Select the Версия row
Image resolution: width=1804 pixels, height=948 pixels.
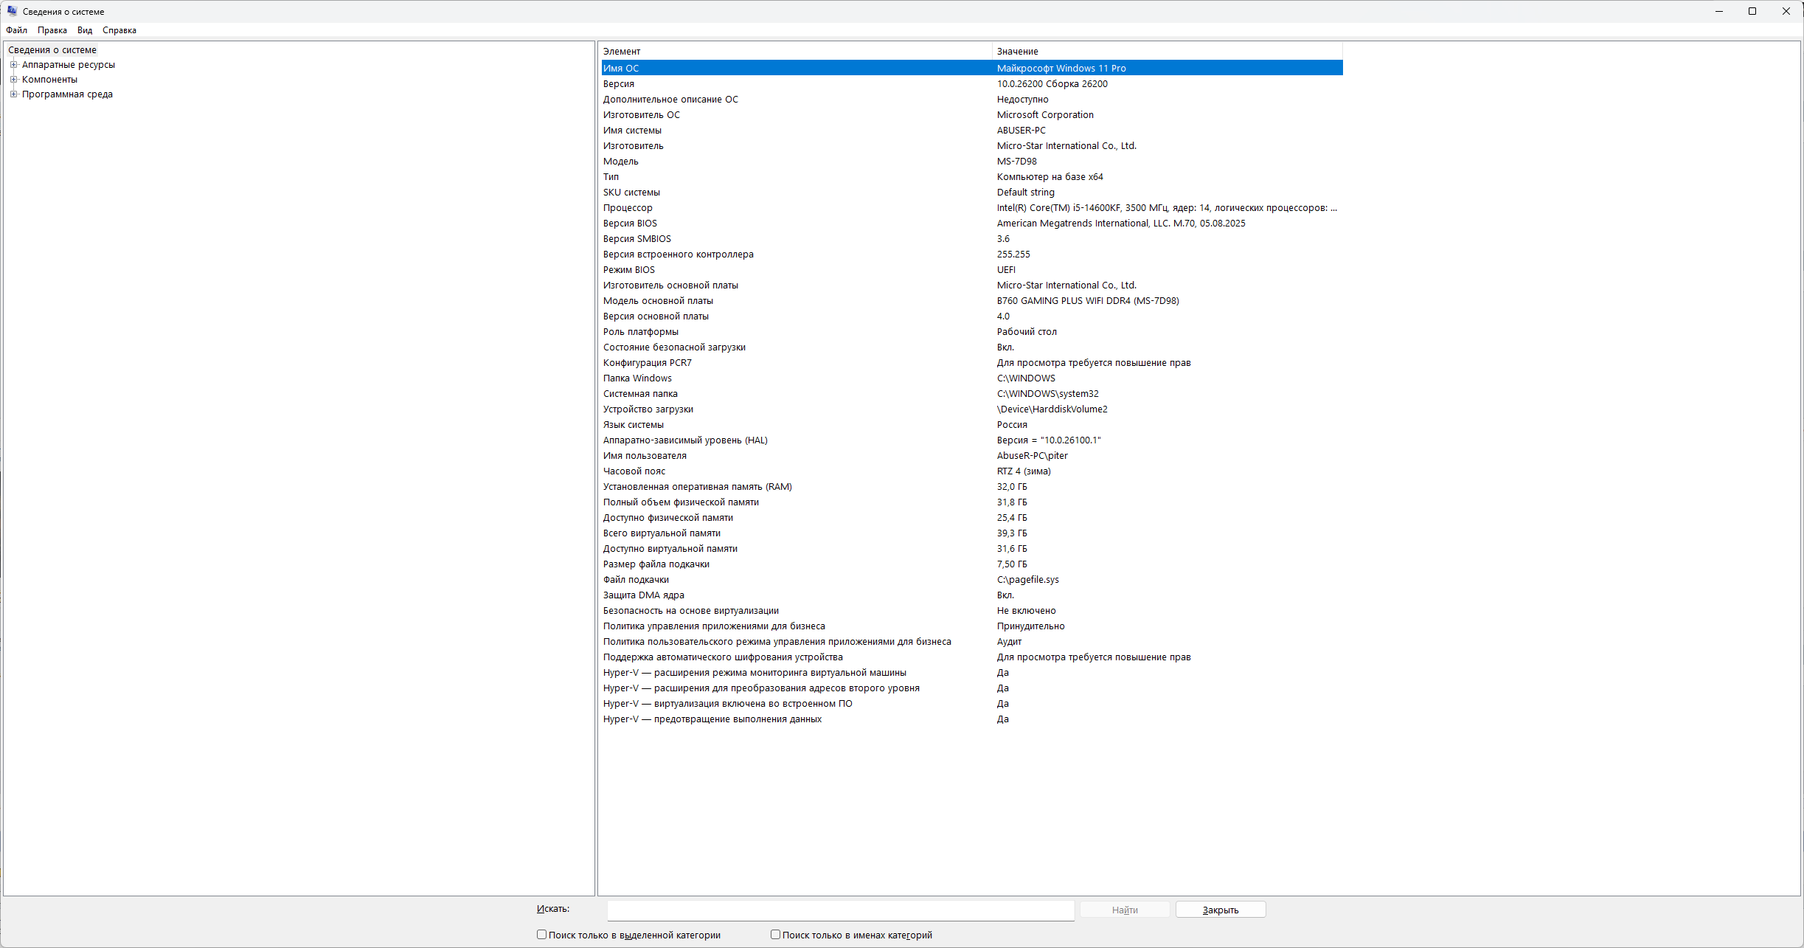click(972, 83)
